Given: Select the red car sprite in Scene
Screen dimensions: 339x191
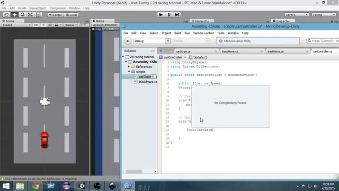Looking at the screenshot, I should point(44,140).
